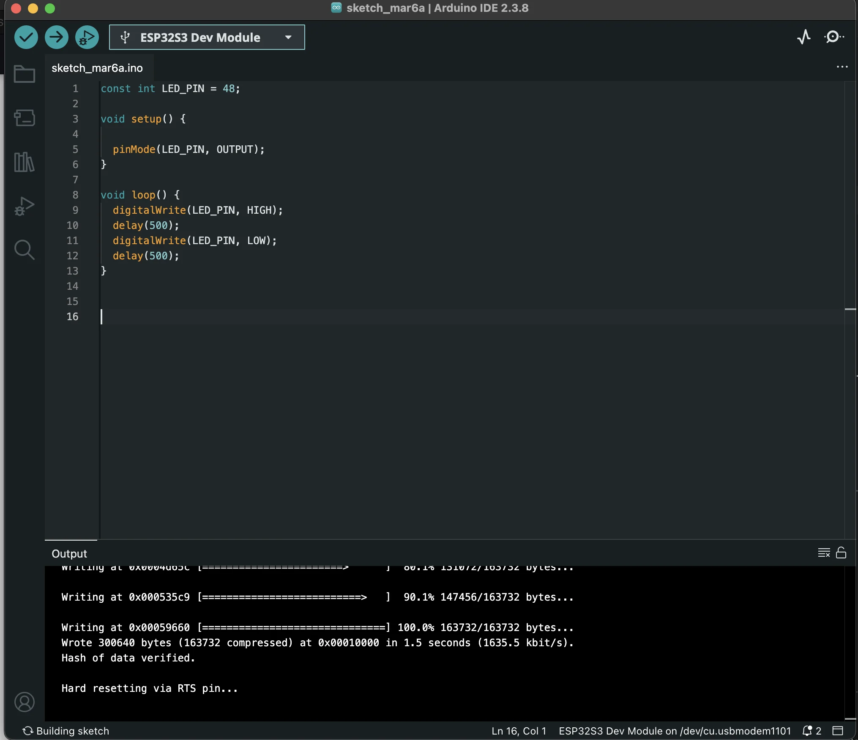This screenshot has width=858, height=740.
Task: Open the Library Manager sidebar
Action: (x=24, y=162)
